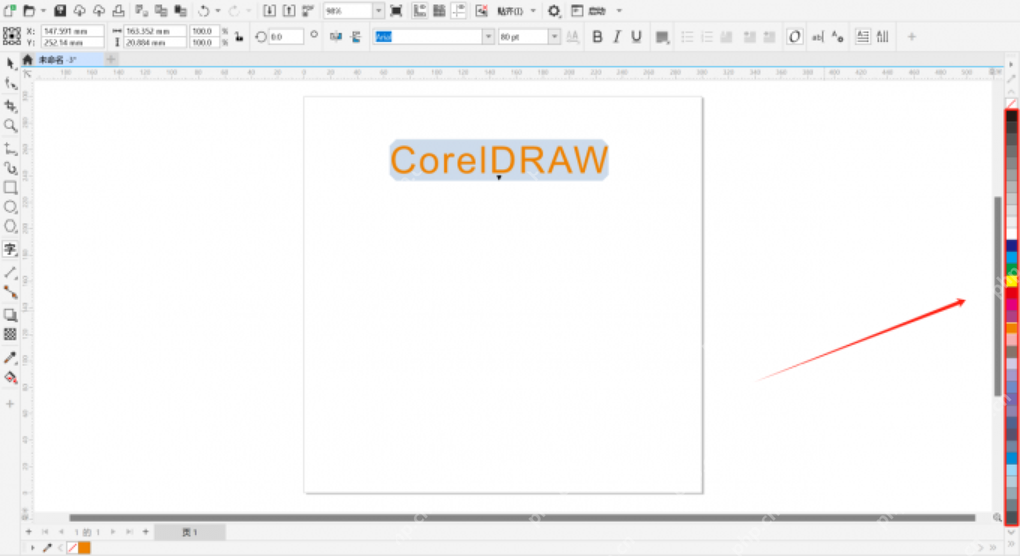Select the Transparency checkerboard tool
1020x556 pixels.
click(10, 334)
